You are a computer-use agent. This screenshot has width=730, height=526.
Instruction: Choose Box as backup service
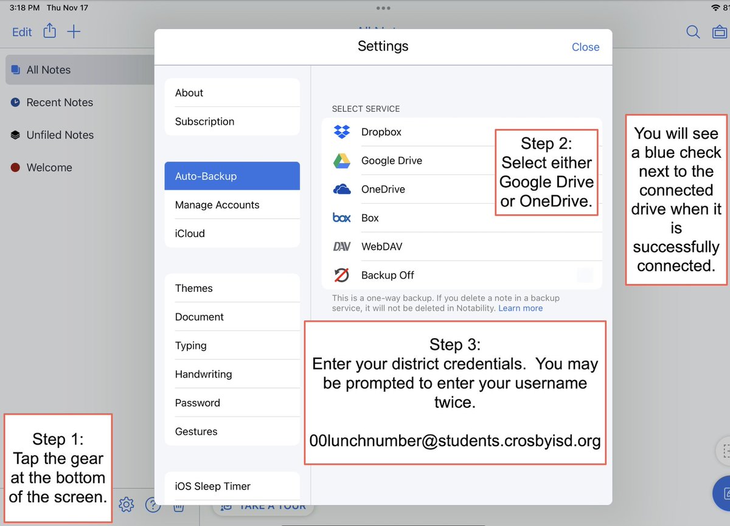click(x=462, y=218)
